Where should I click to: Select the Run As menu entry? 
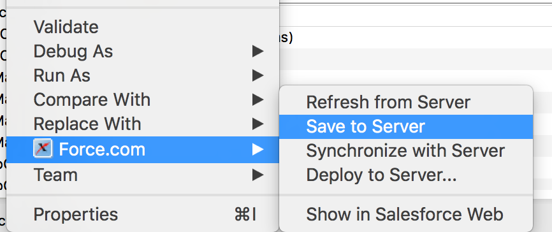pyautogui.click(x=62, y=75)
